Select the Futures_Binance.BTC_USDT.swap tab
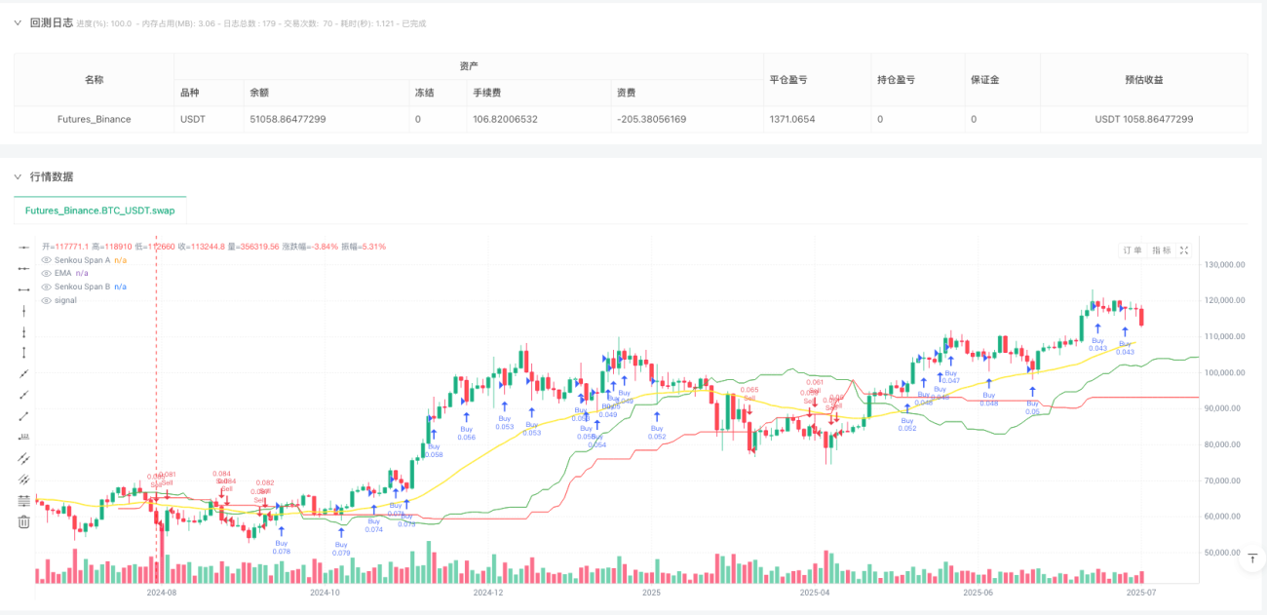This screenshot has width=1267, height=615. [100, 210]
